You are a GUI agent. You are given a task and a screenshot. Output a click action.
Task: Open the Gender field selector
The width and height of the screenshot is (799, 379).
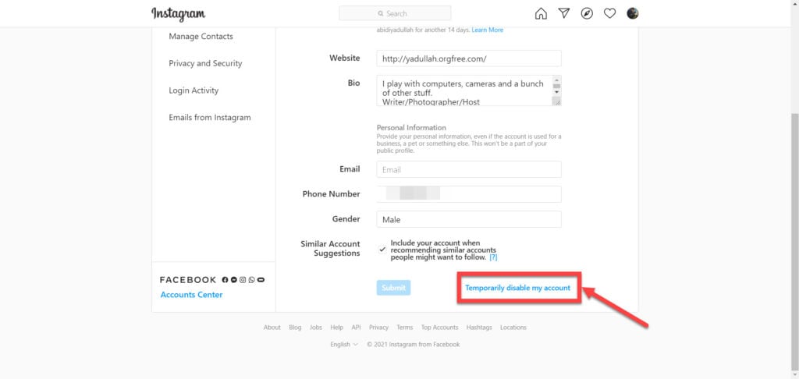(x=469, y=220)
